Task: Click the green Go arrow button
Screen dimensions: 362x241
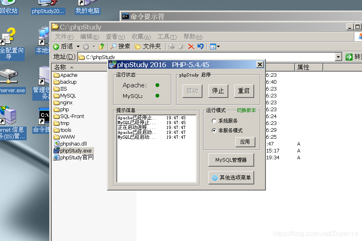Action: 349,57
